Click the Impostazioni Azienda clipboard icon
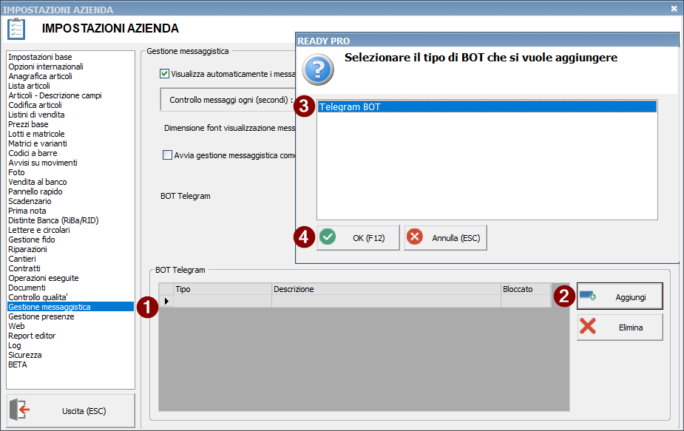The image size is (684, 431). (16, 29)
